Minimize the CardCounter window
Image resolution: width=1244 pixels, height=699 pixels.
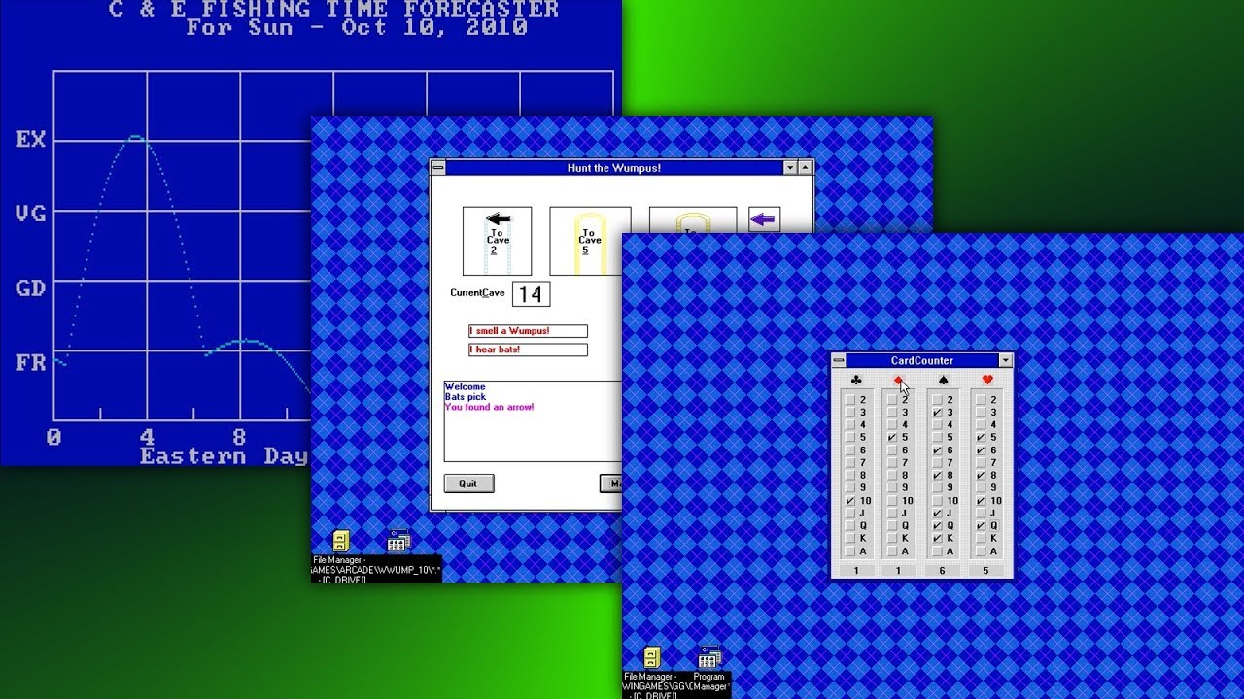pyautogui.click(x=1006, y=360)
